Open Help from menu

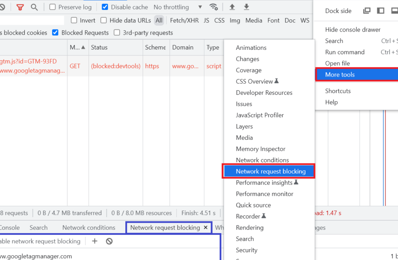357,102
